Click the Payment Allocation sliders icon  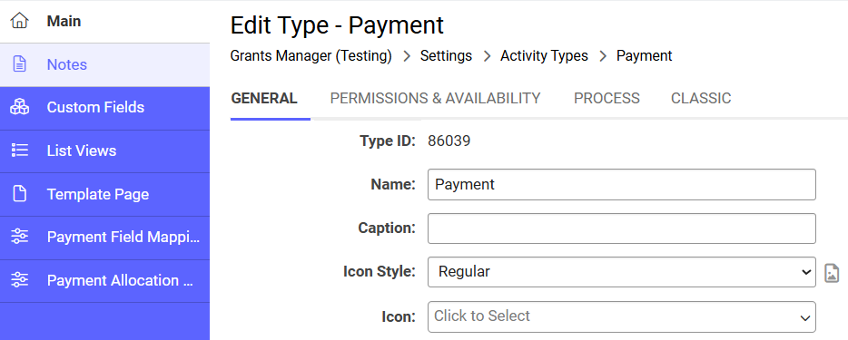[20, 280]
